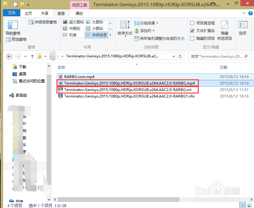Screen dimensions: 254x208
Task: Click navigation pane scroll up arrow
Action: [x=49, y=66]
